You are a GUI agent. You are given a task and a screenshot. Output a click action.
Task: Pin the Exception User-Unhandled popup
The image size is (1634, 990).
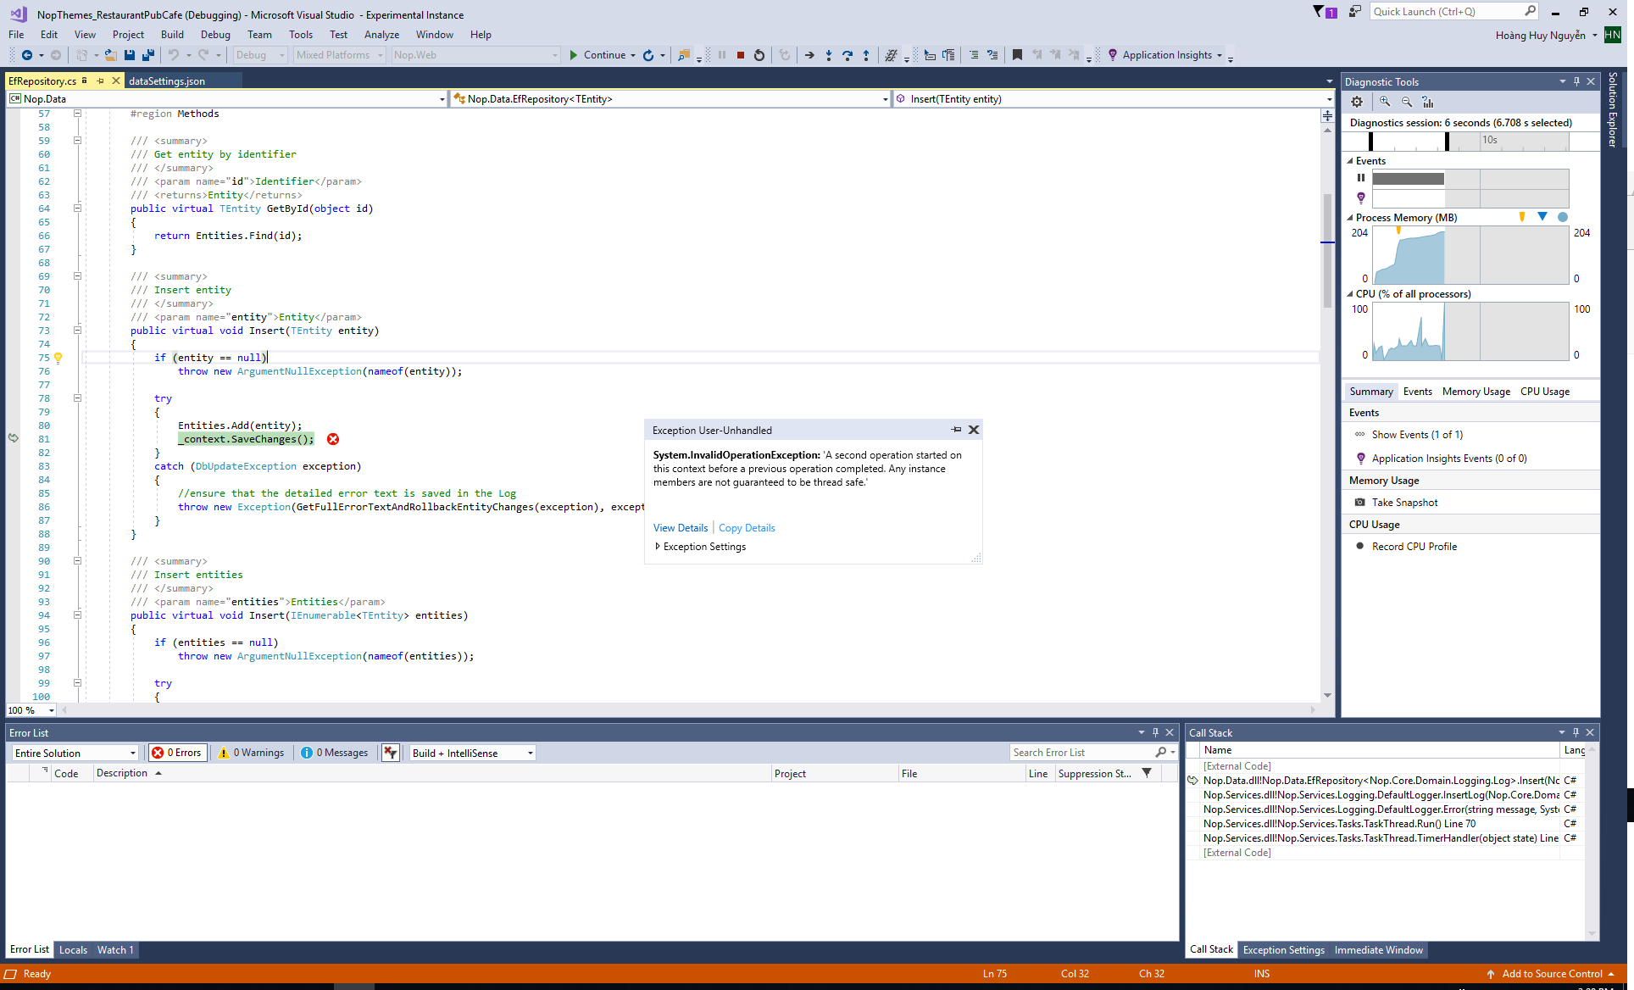(x=956, y=430)
